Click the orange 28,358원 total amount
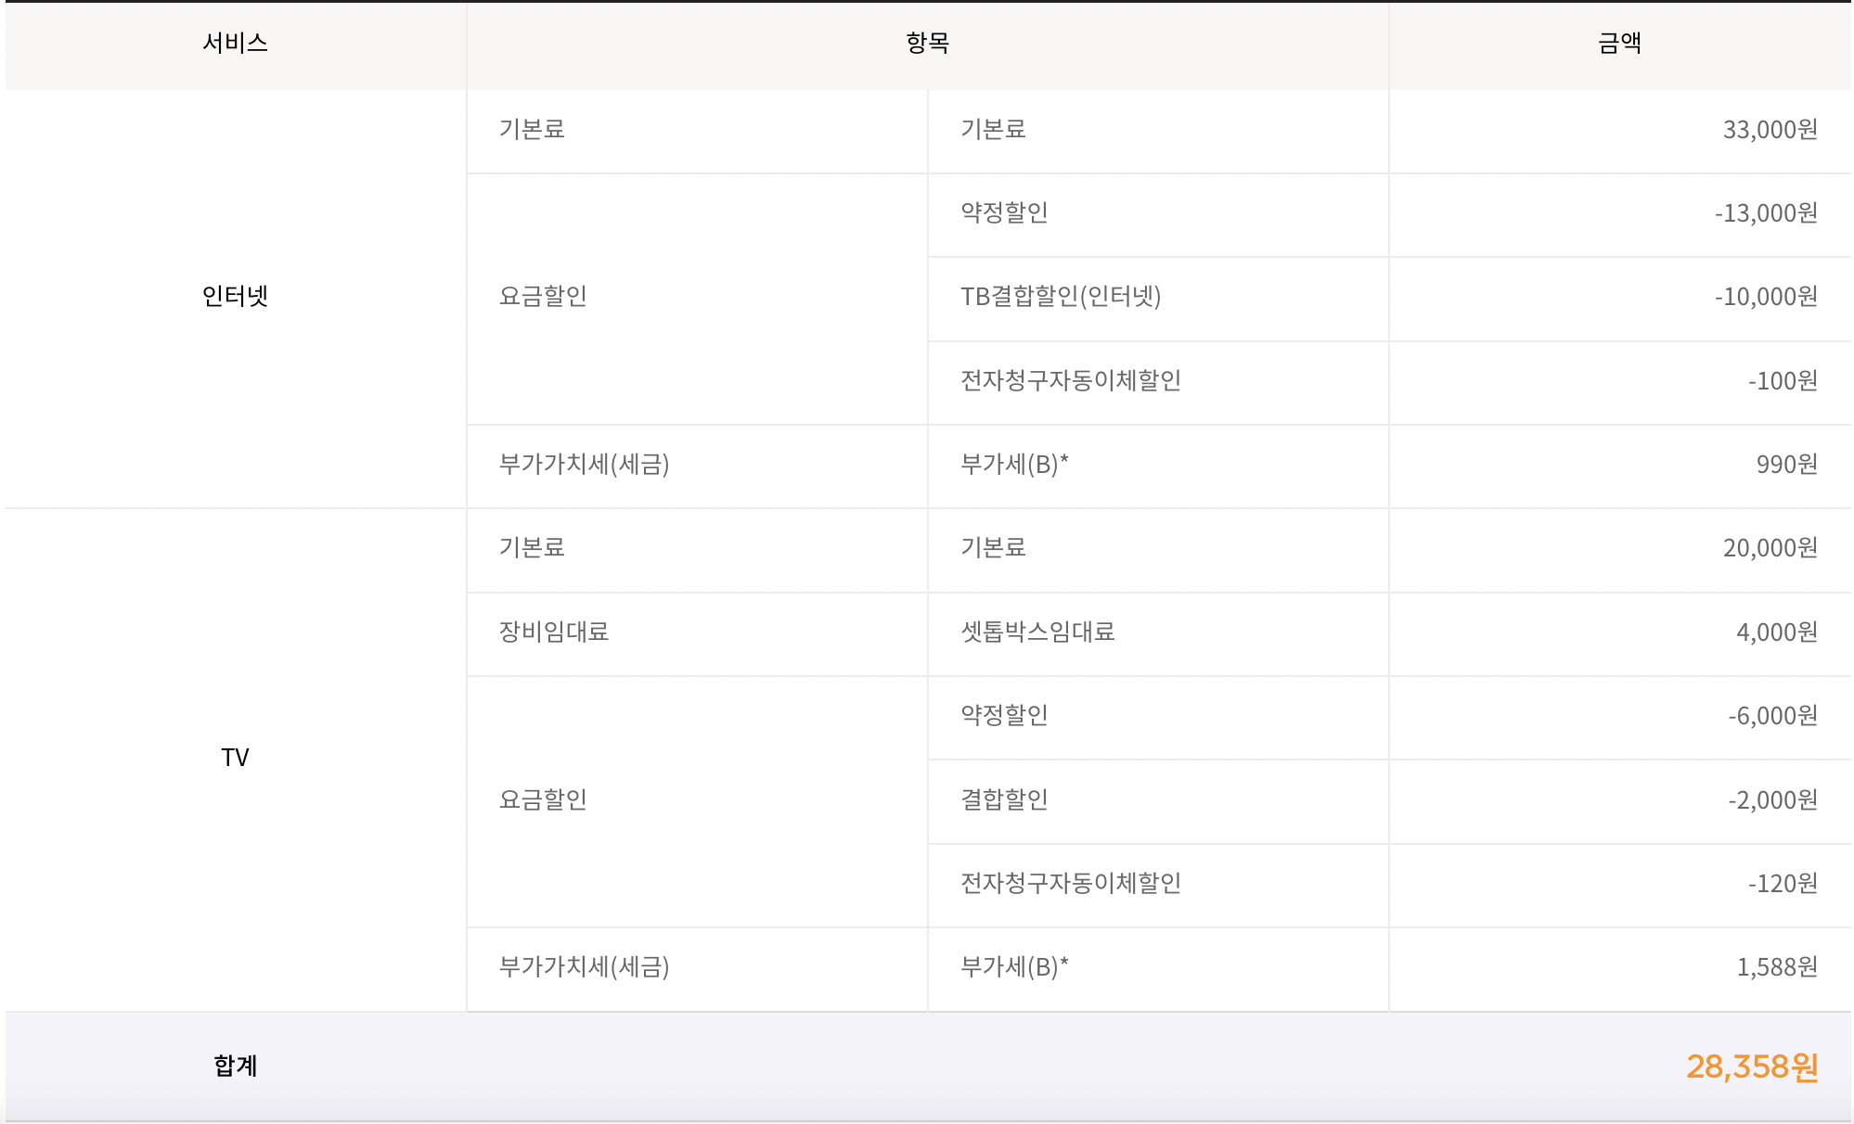This screenshot has height=1124, width=1854. [1751, 1067]
